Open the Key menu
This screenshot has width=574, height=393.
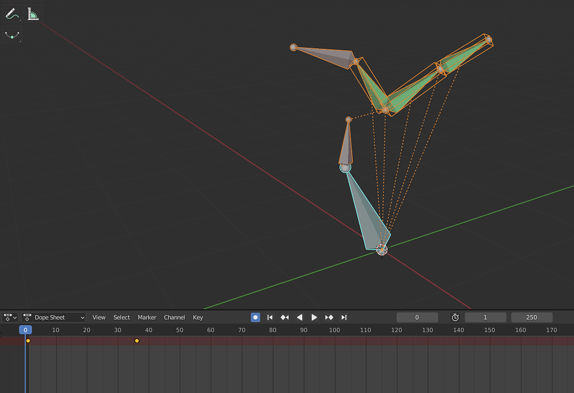[197, 317]
